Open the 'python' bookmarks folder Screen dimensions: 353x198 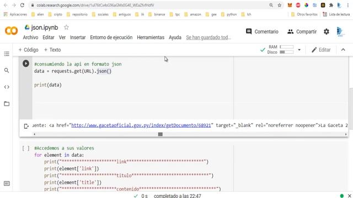pos(229,14)
